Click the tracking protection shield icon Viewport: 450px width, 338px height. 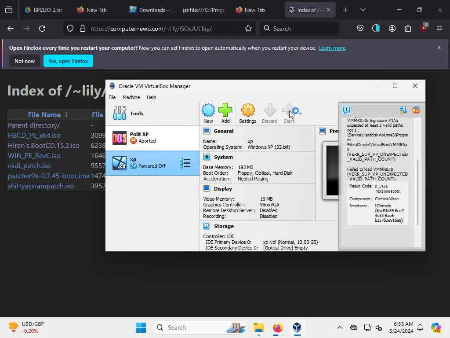tap(70, 29)
